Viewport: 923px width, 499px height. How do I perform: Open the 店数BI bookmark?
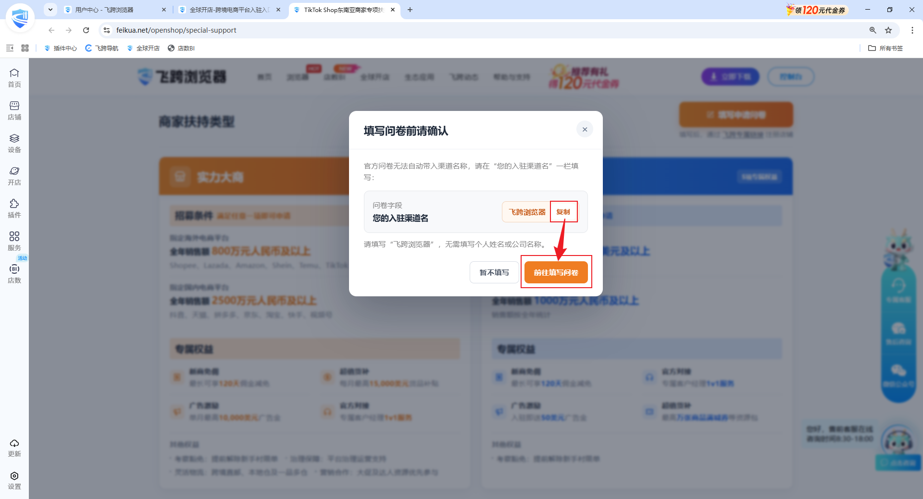point(181,48)
